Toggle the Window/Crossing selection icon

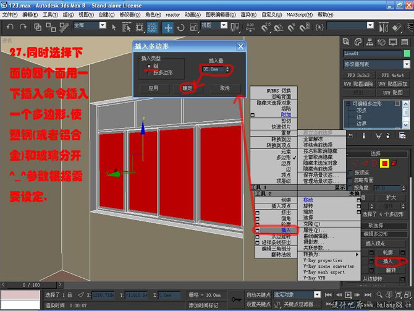[153, 27]
